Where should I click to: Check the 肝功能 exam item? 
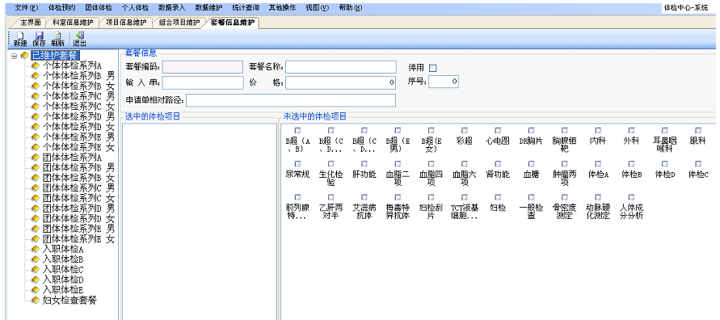point(364,164)
